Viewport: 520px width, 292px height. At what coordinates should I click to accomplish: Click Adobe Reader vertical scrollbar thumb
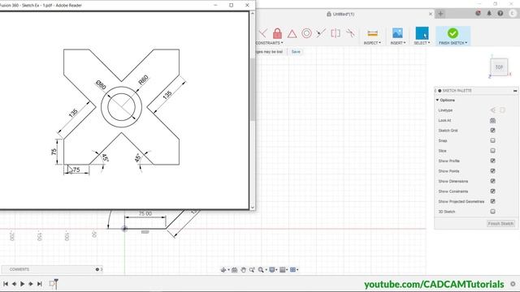[253, 89]
